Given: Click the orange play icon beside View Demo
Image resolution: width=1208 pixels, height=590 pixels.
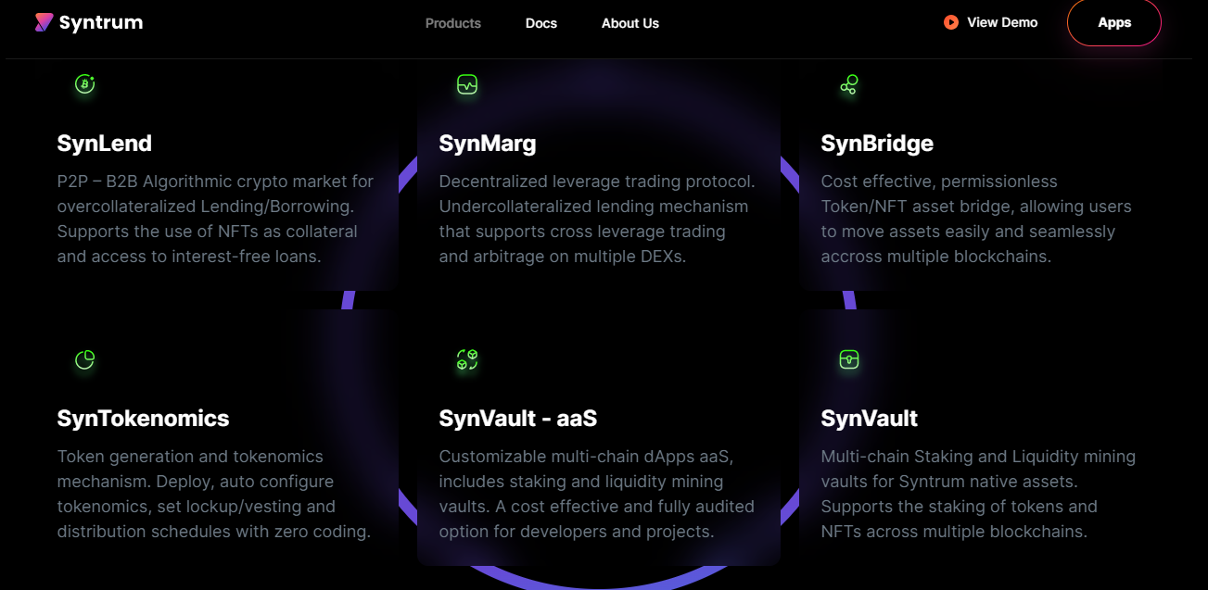Looking at the screenshot, I should pyautogui.click(x=950, y=22).
